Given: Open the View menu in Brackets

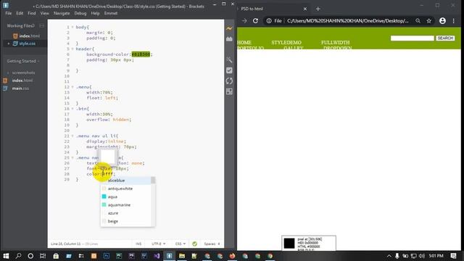Looking at the screenshot, I should (45, 13).
